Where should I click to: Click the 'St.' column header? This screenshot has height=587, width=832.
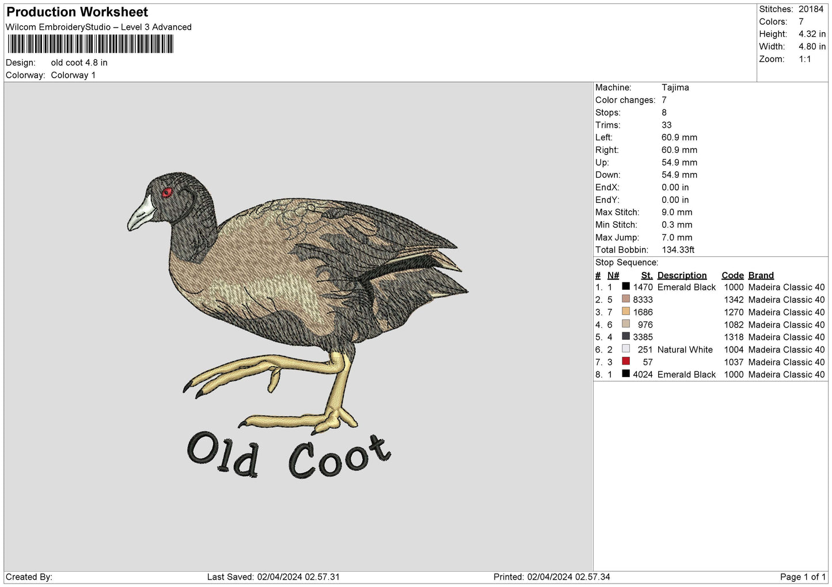click(647, 275)
